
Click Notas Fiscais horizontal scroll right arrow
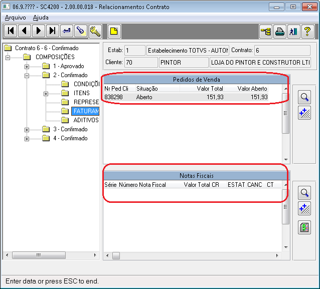point(277,255)
